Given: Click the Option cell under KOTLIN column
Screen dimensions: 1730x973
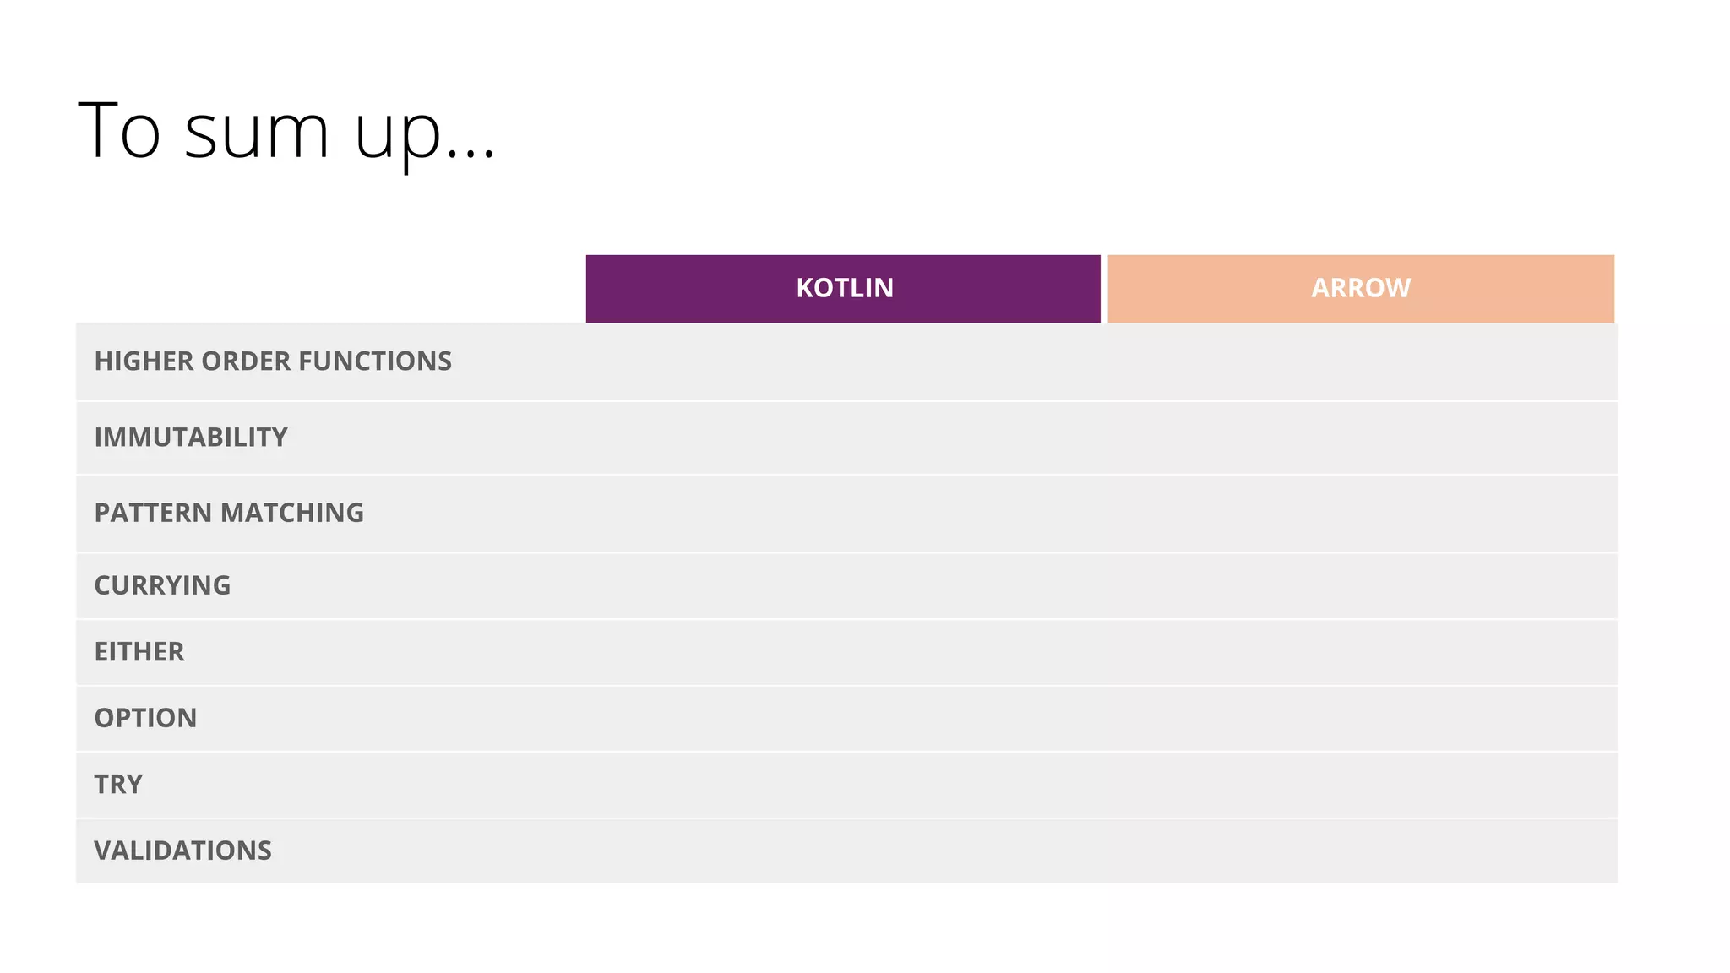Looking at the screenshot, I should pos(843,718).
